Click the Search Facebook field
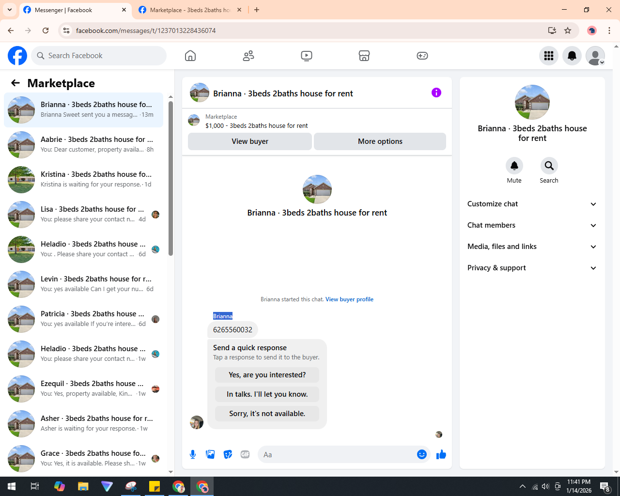 tap(99, 56)
